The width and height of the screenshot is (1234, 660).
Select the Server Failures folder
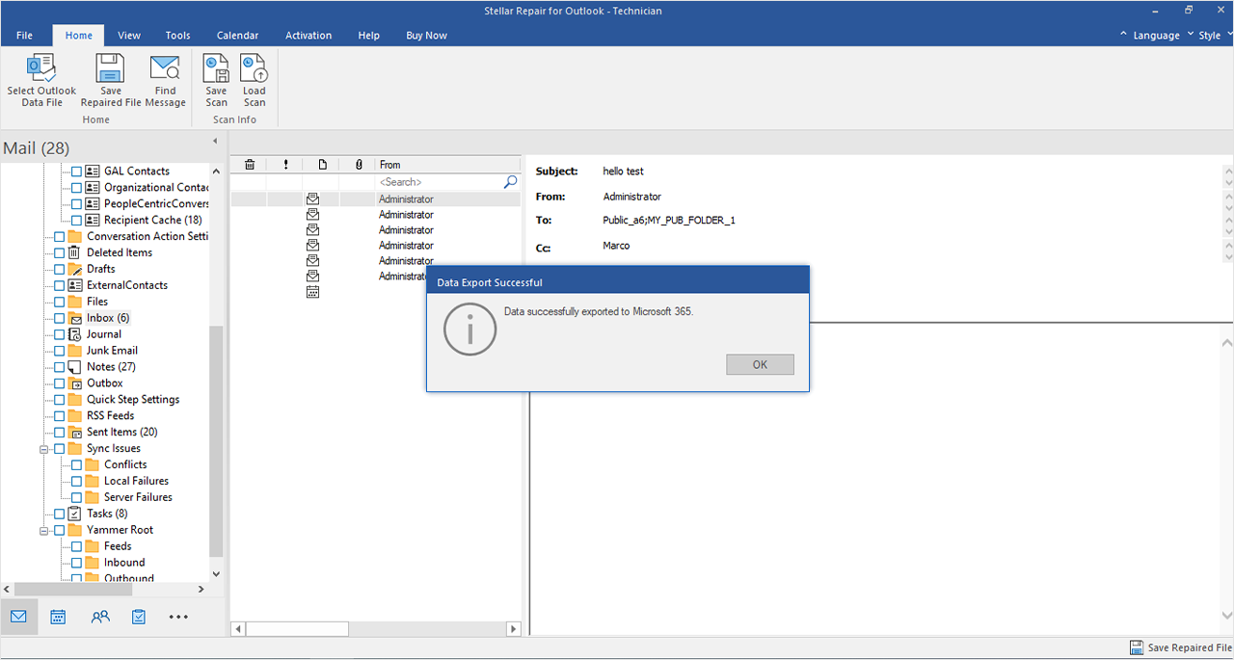point(138,497)
